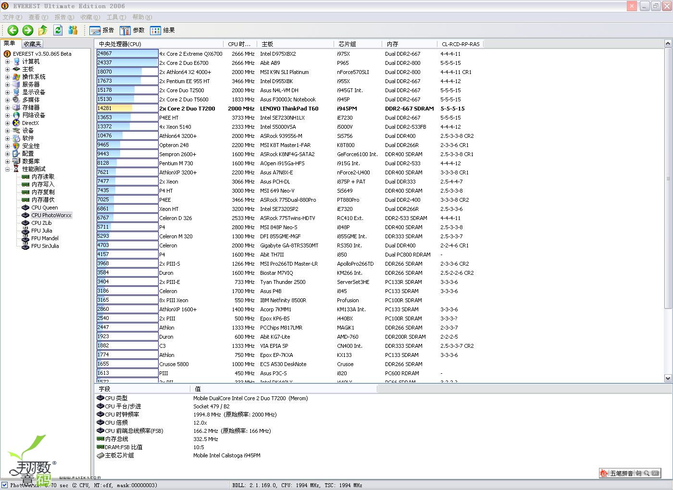
Task: Click the 五笔拼音 input method bar
Action: [x=630, y=473]
